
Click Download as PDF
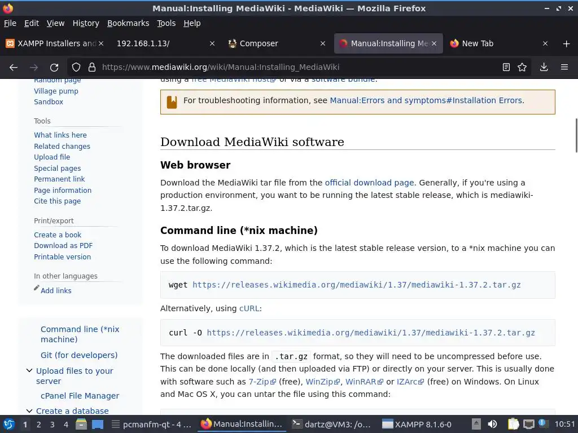(63, 246)
